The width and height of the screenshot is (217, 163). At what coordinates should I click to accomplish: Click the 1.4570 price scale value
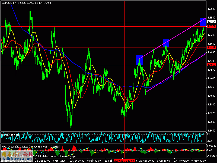[x=212, y=70]
